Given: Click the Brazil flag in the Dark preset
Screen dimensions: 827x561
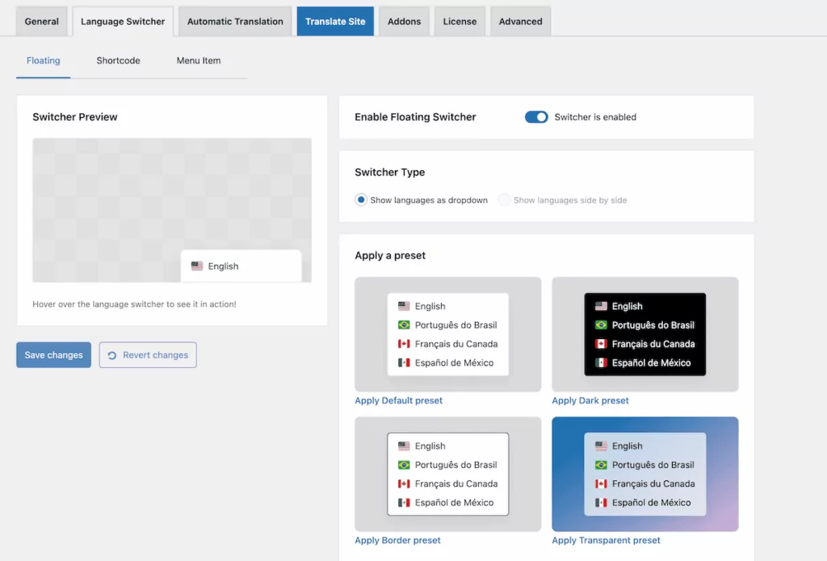Looking at the screenshot, I should click(x=602, y=325).
